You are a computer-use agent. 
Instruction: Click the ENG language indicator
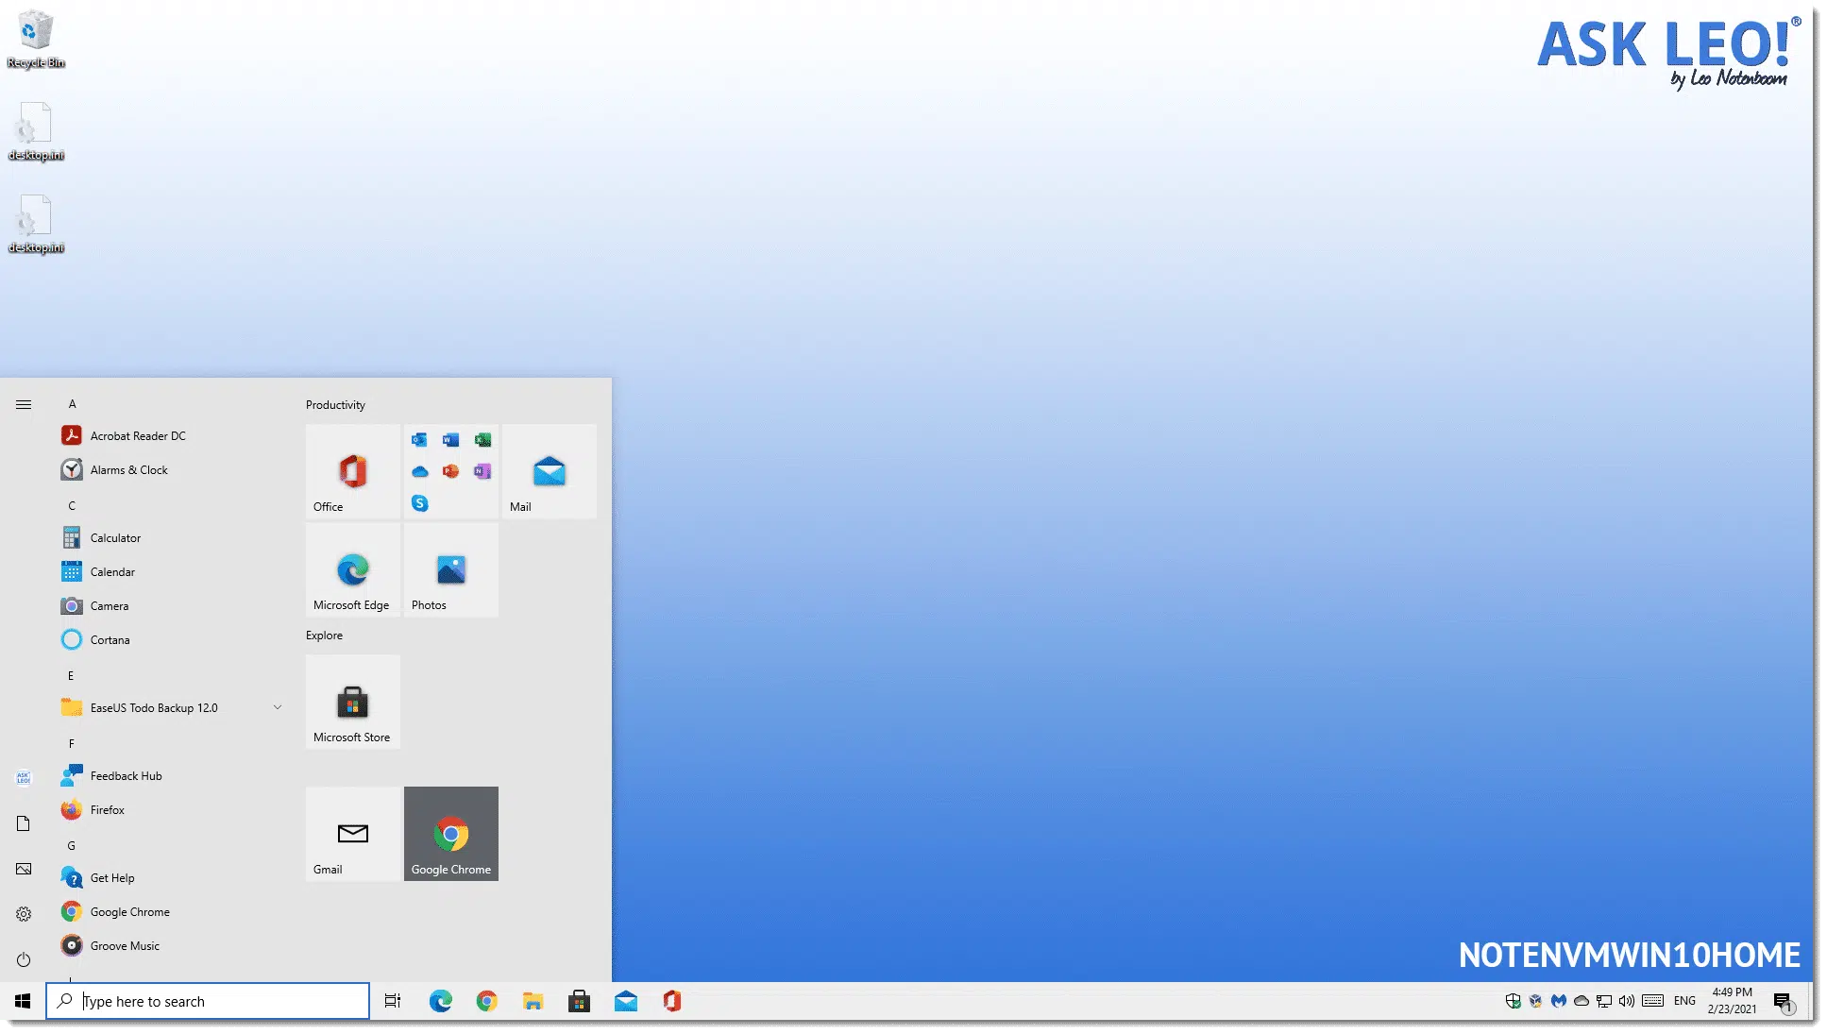(x=1684, y=1001)
